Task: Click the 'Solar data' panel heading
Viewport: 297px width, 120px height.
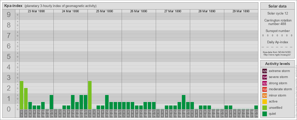Action: (277, 6)
